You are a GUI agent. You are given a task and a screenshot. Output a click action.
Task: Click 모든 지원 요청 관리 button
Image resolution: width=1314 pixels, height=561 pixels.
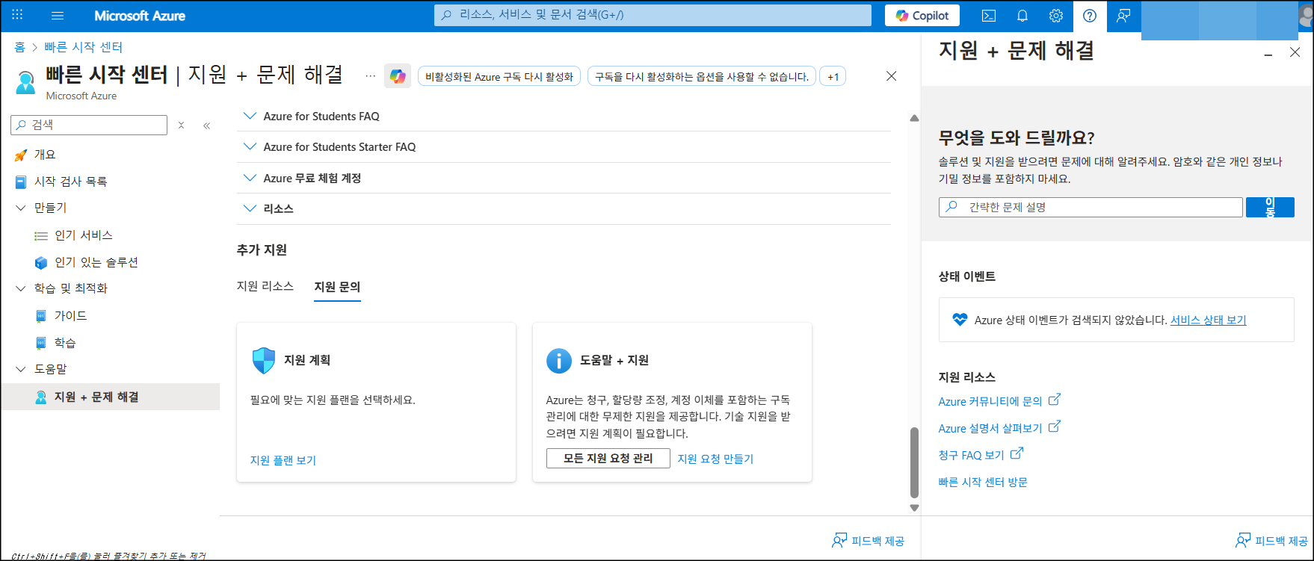tap(608, 459)
